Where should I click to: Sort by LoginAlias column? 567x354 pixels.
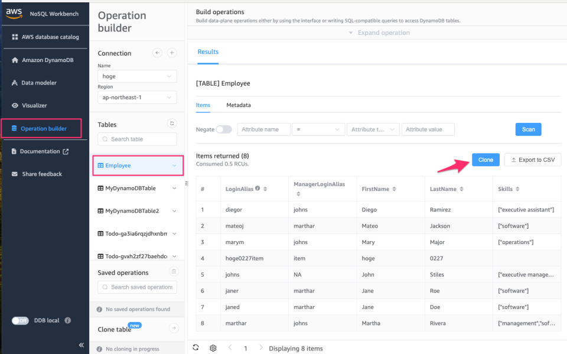pyautogui.click(x=265, y=189)
